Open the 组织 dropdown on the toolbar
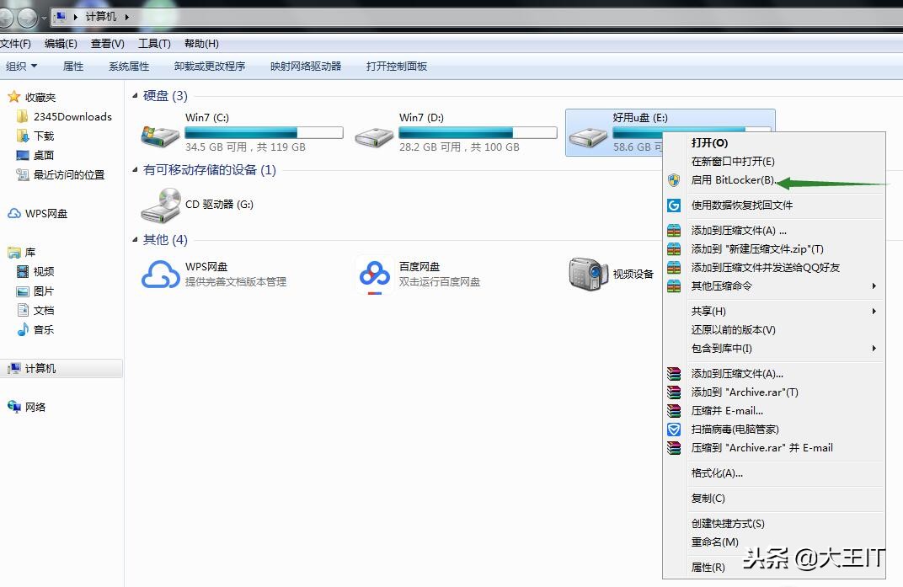The image size is (903, 587). click(22, 66)
